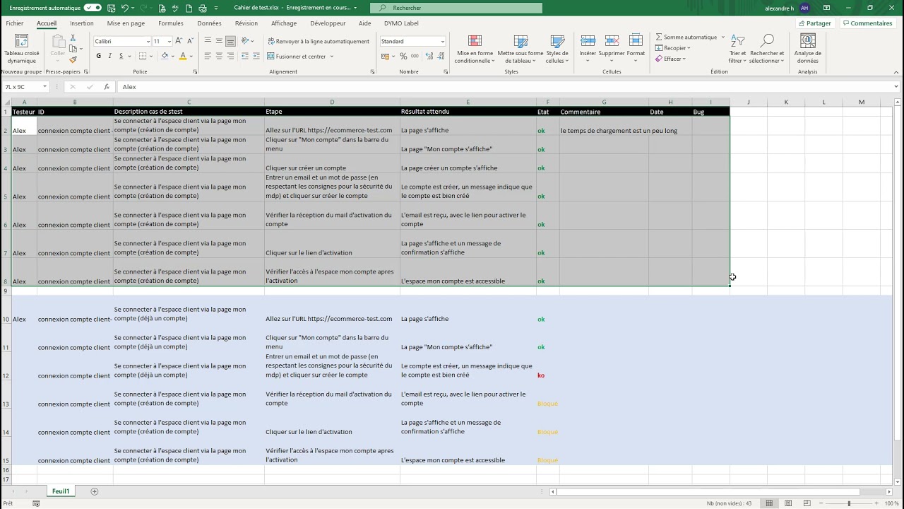Viewport: 904px width, 509px height.
Task: Open Rechercher et sélectionner menu
Action: coord(767,49)
